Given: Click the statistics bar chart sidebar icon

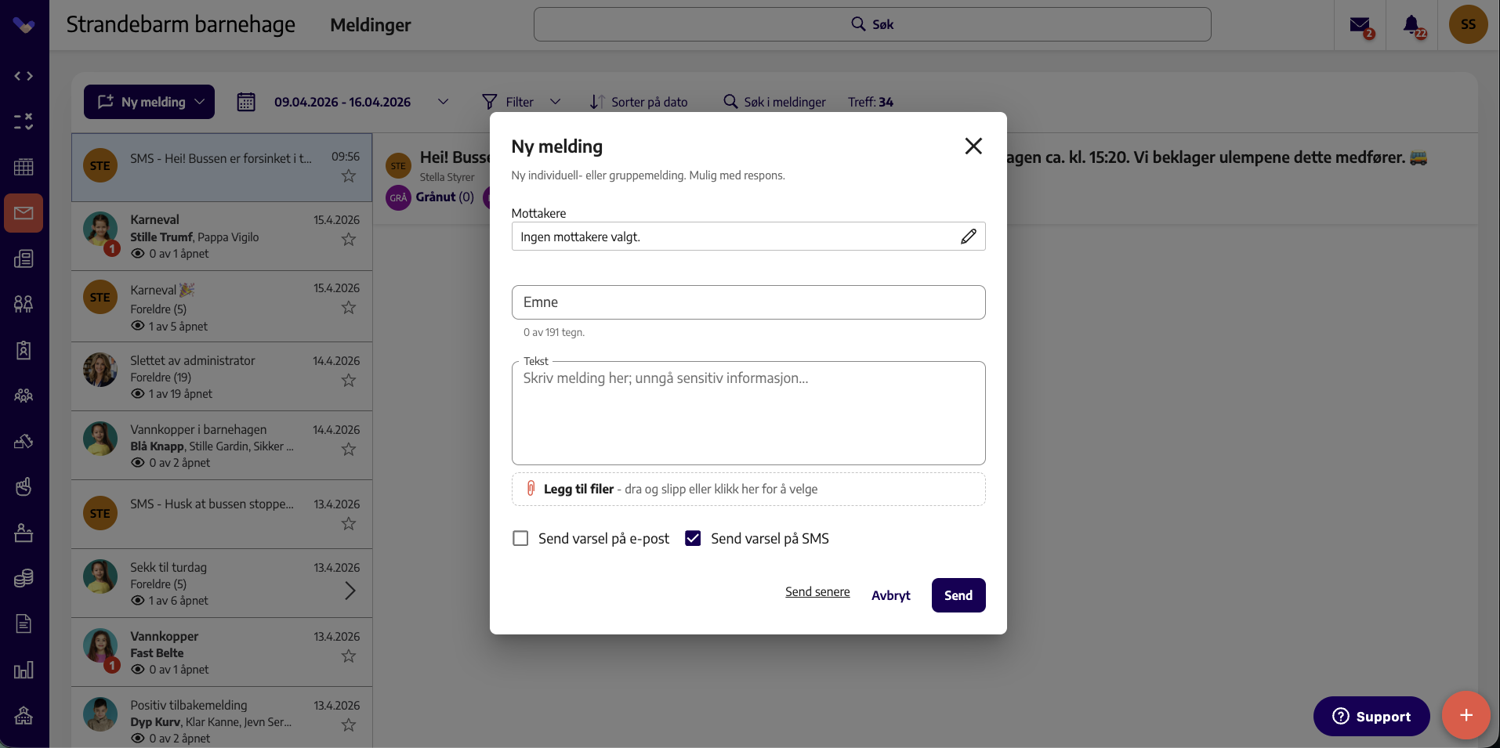Looking at the screenshot, I should [24, 670].
